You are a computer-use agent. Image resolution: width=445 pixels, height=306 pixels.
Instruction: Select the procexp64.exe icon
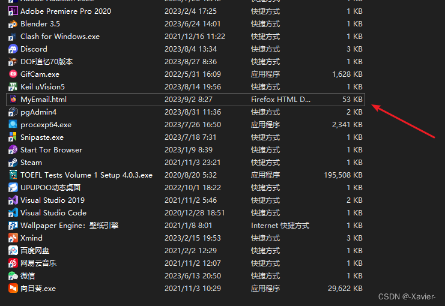click(13, 124)
